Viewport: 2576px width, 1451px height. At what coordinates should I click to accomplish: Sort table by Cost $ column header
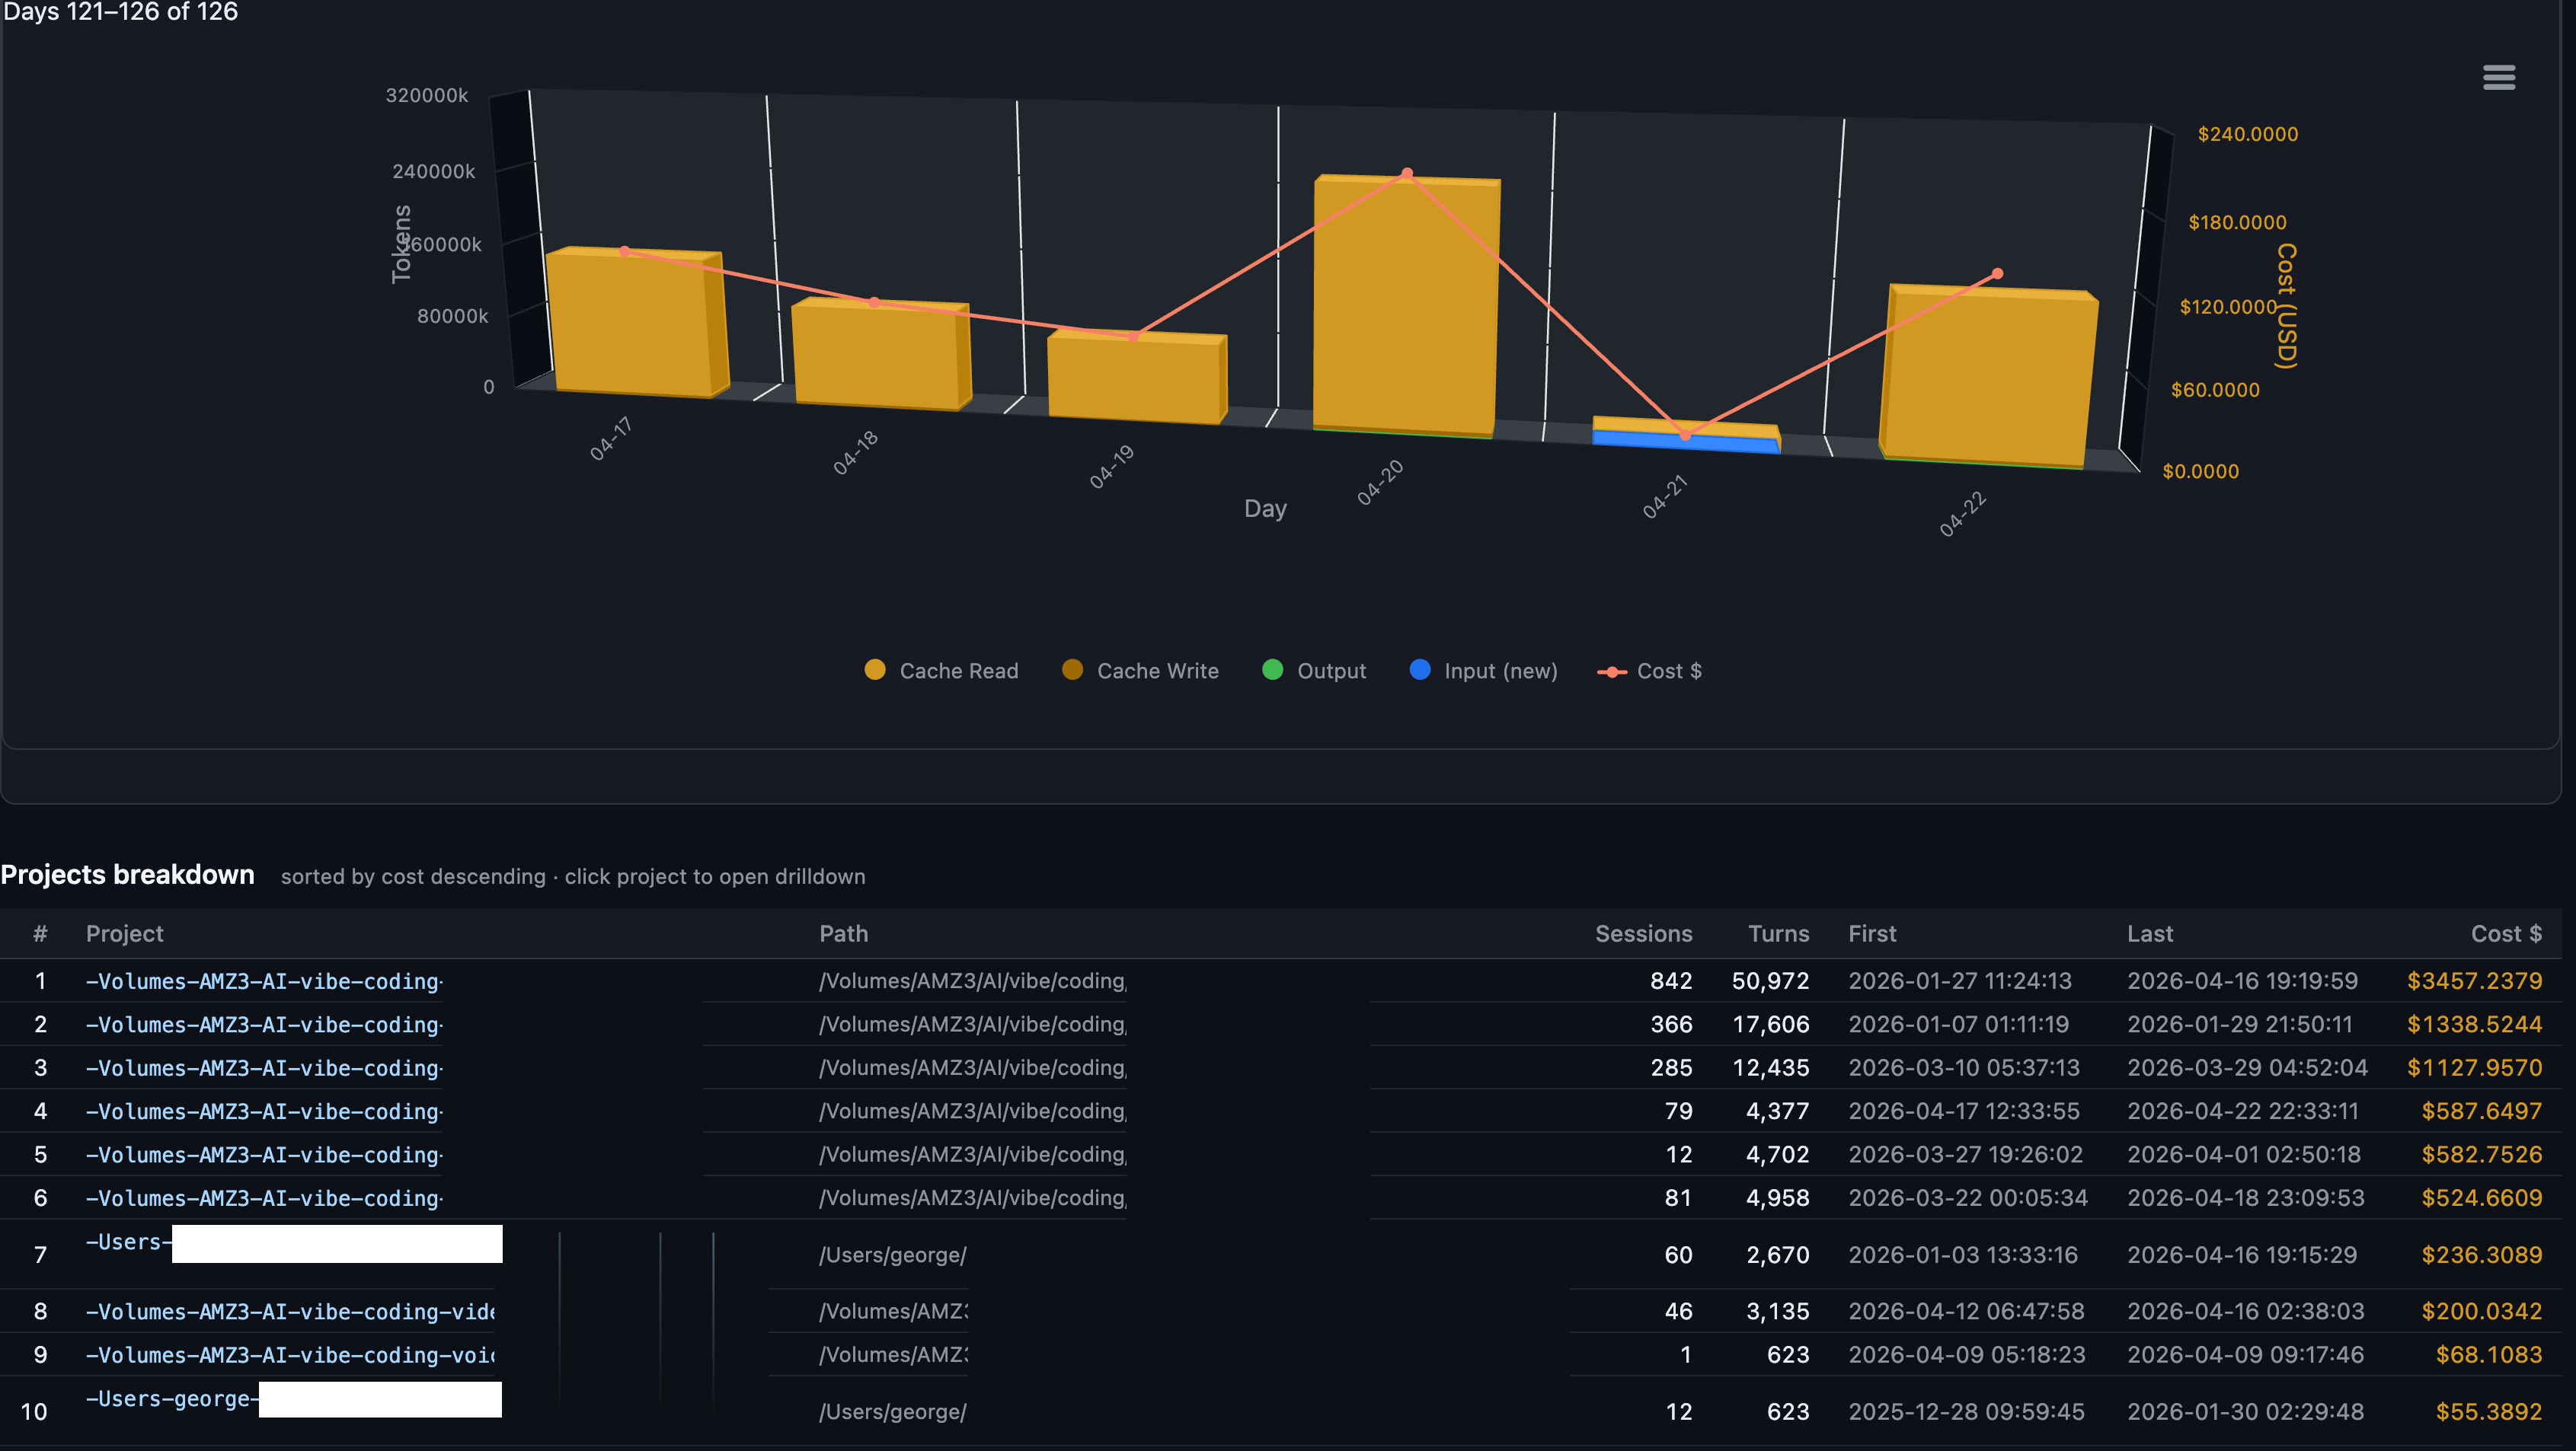[x=2505, y=933]
